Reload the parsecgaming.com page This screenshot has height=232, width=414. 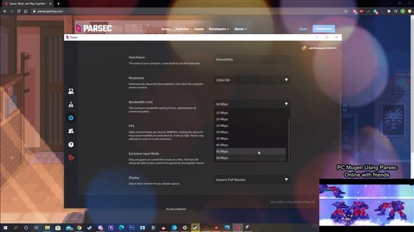point(19,12)
